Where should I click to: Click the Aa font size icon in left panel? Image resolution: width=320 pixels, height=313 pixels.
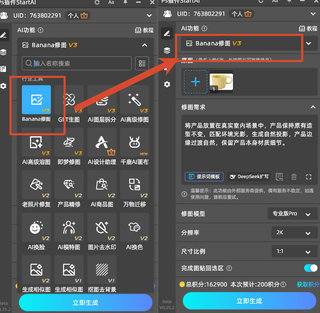pyautogui.click(x=111, y=2)
